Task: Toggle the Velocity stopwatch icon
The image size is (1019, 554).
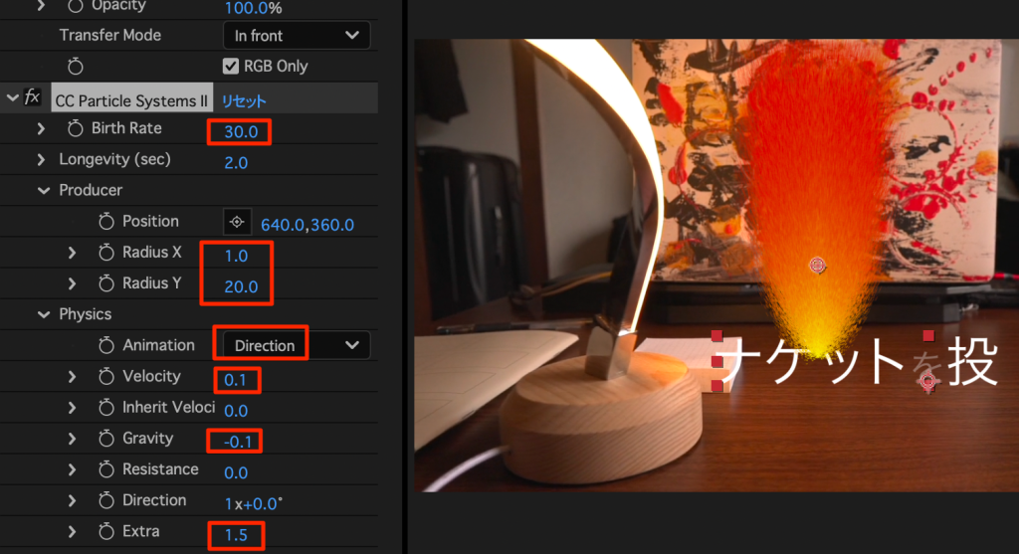Action: pyautogui.click(x=106, y=377)
